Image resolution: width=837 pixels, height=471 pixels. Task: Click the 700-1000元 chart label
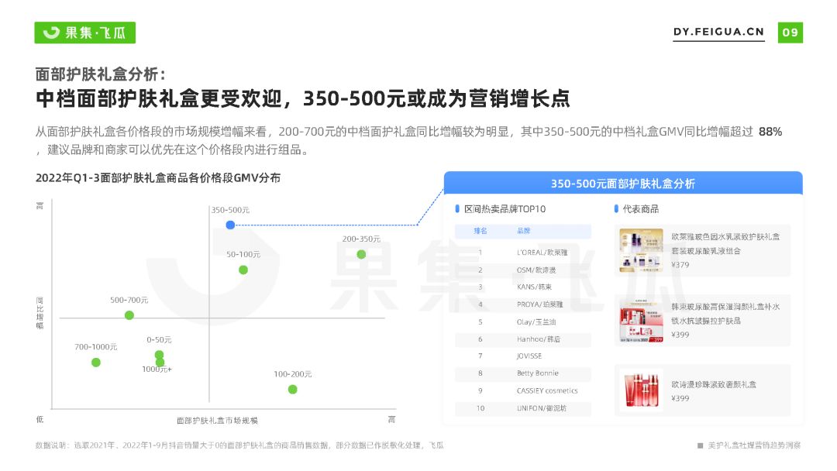pyautogui.click(x=96, y=347)
